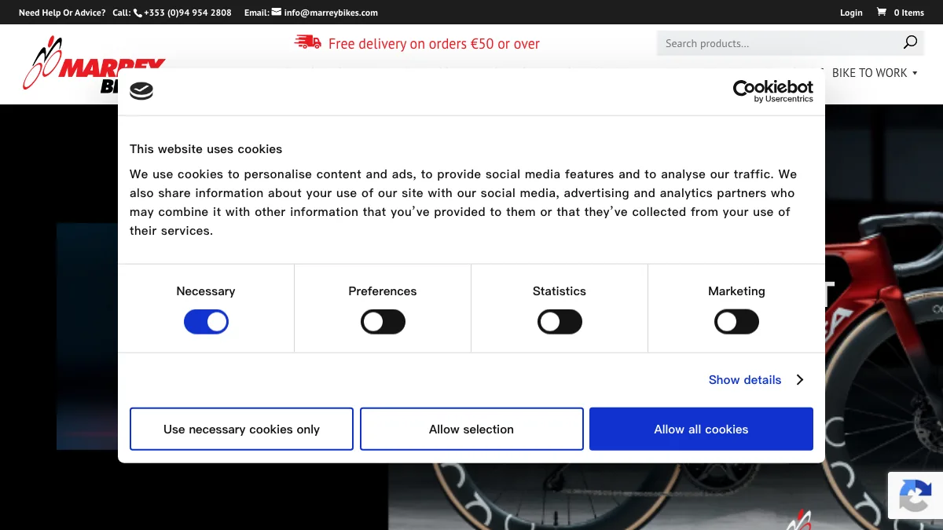This screenshot has width=943, height=530.
Task: Click the This website uses cookies heading
Action: tap(206, 149)
